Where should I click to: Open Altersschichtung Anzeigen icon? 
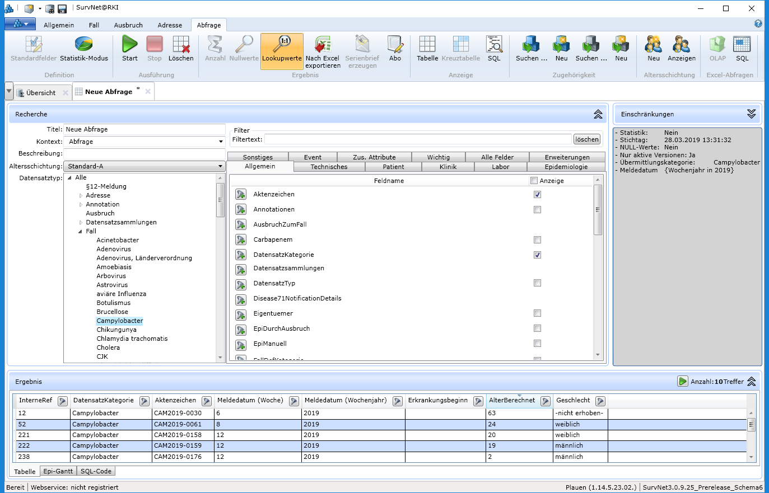(x=681, y=45)
